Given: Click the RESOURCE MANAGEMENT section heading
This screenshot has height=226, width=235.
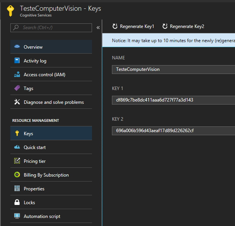Looking at the screenshot, I should [36, 121].
